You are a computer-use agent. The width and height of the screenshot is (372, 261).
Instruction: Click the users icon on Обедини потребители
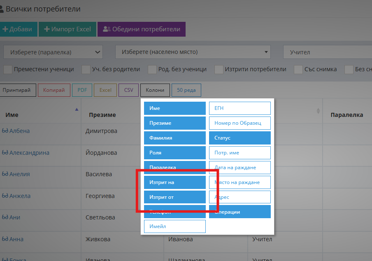[107, 29]
